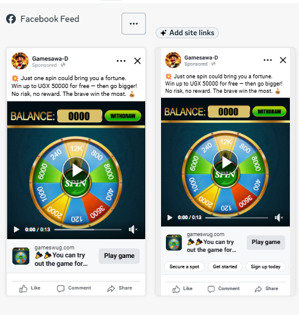Viewport: 299px width, 315px height.
Task: Click the left video progress bar
Action: (88, 229)
